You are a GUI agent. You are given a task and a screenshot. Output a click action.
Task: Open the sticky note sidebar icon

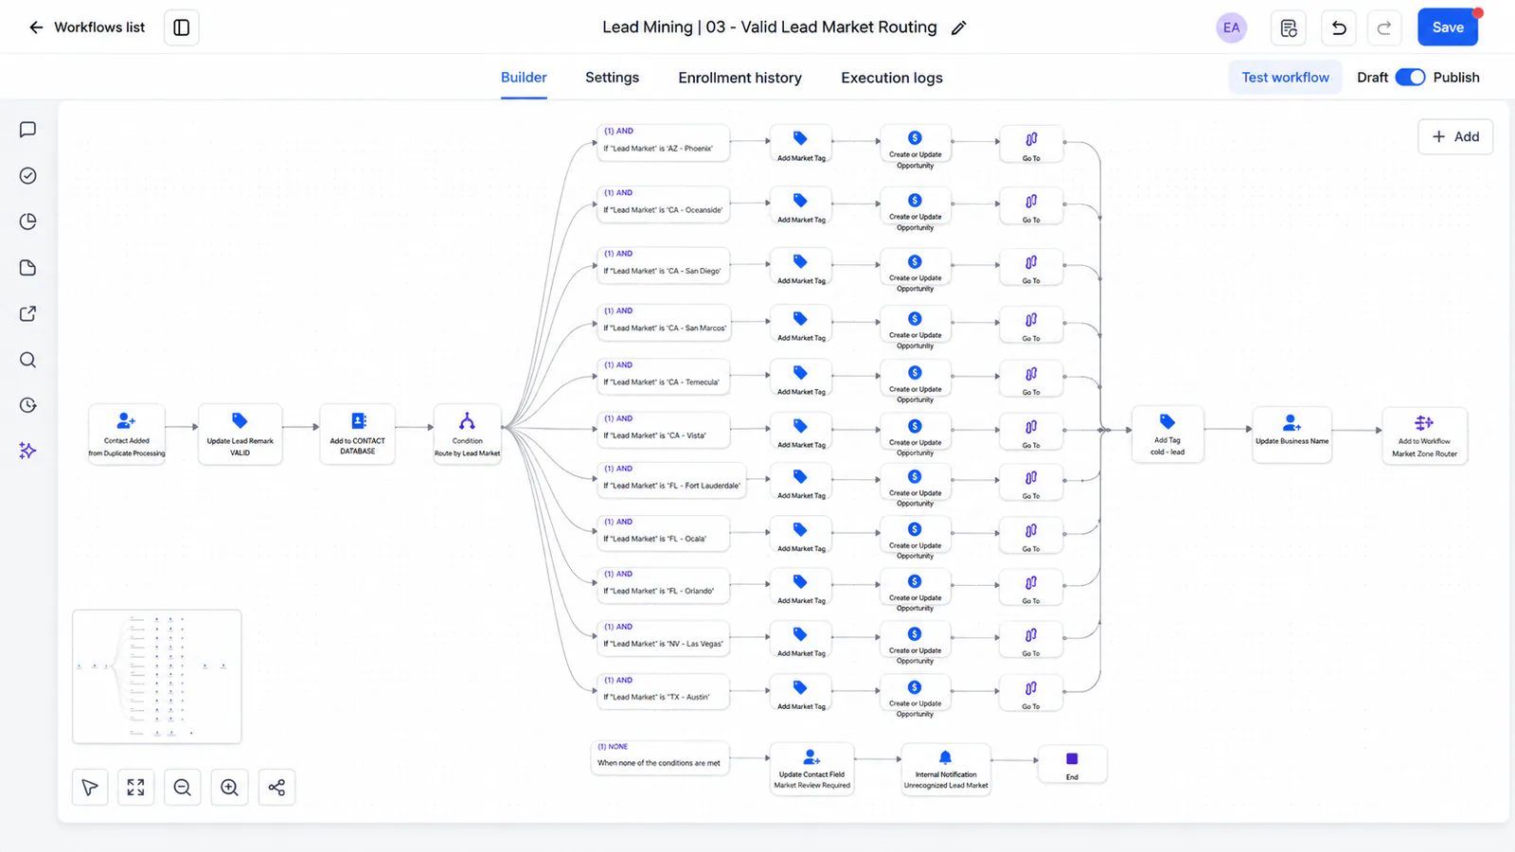[28, 268]
